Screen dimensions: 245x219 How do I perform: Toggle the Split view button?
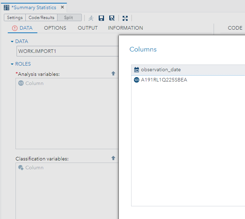coord(69,18)
